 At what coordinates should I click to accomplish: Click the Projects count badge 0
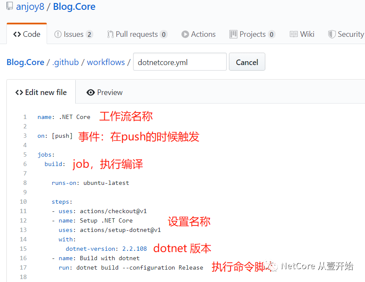[x=271, y=35]
